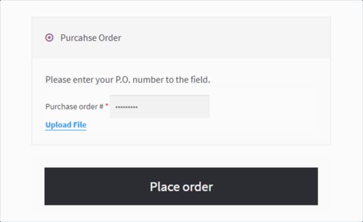Screen dimensions: 363x222
Task: Click the masked dots inside the P.O. field
Action: [126, 107]
